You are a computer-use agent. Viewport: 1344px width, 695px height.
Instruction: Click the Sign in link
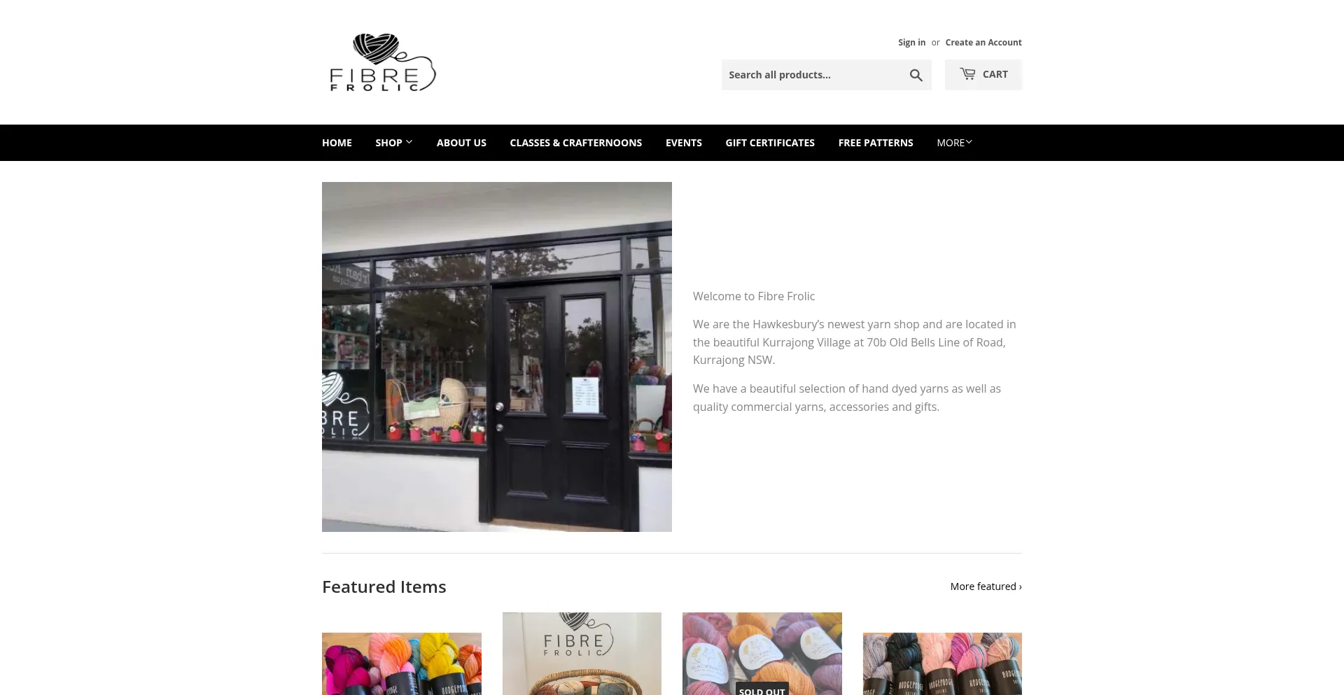tap(911, 43)
